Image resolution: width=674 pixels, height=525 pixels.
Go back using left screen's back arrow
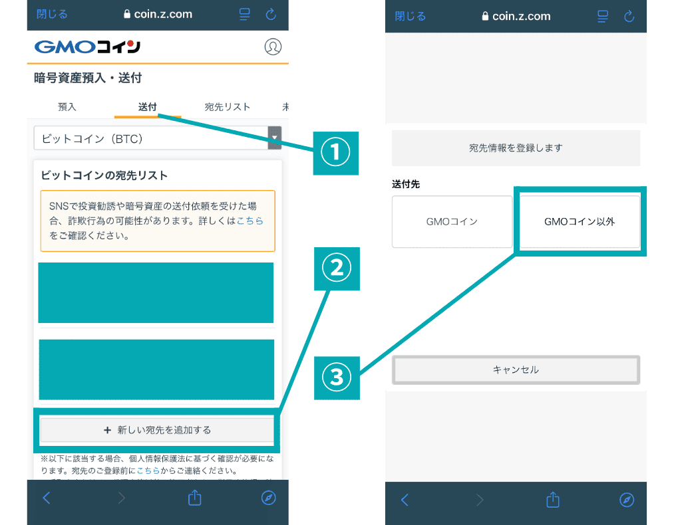point(47,498)
